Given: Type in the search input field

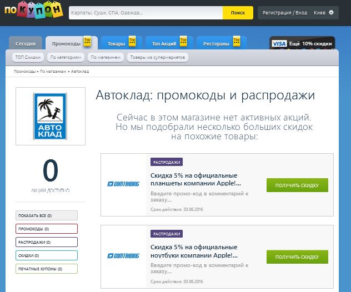Looking at the screenshot, I should click(x=146, y=12).
